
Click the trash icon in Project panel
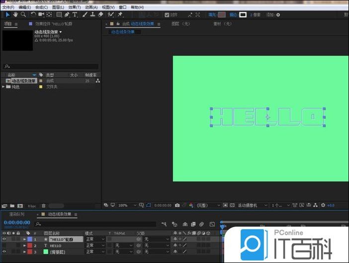click(x=43, y=206)
